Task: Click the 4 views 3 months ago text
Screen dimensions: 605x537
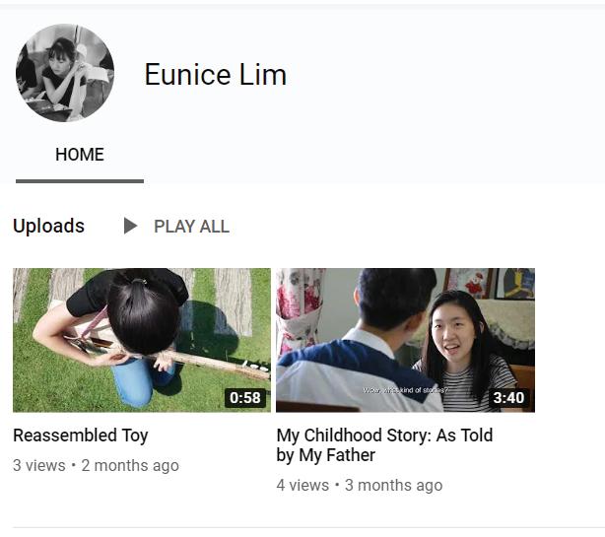Action: (360, 485)
